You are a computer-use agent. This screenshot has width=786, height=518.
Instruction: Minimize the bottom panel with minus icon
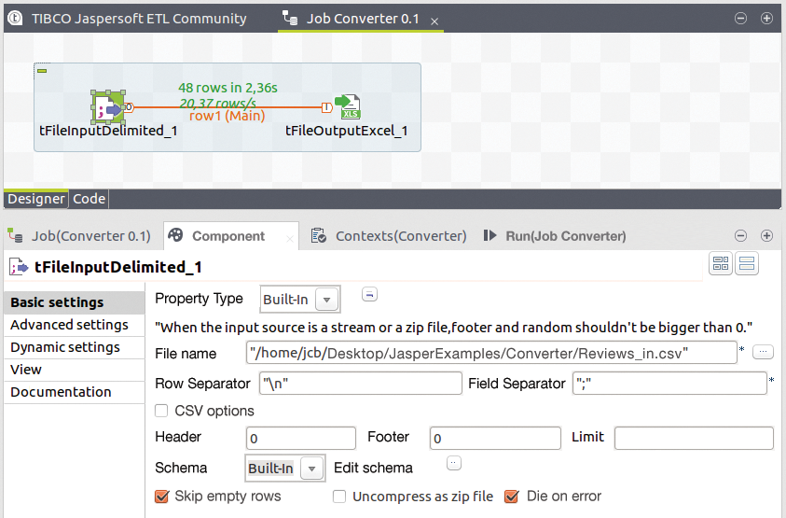pos(740,236)
